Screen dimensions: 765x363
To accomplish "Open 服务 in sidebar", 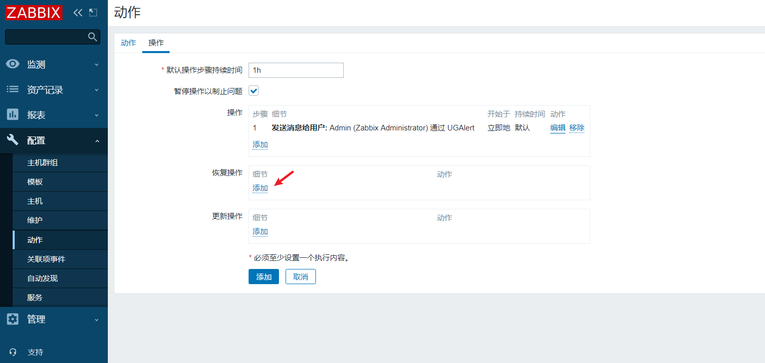I will [60, 297].
